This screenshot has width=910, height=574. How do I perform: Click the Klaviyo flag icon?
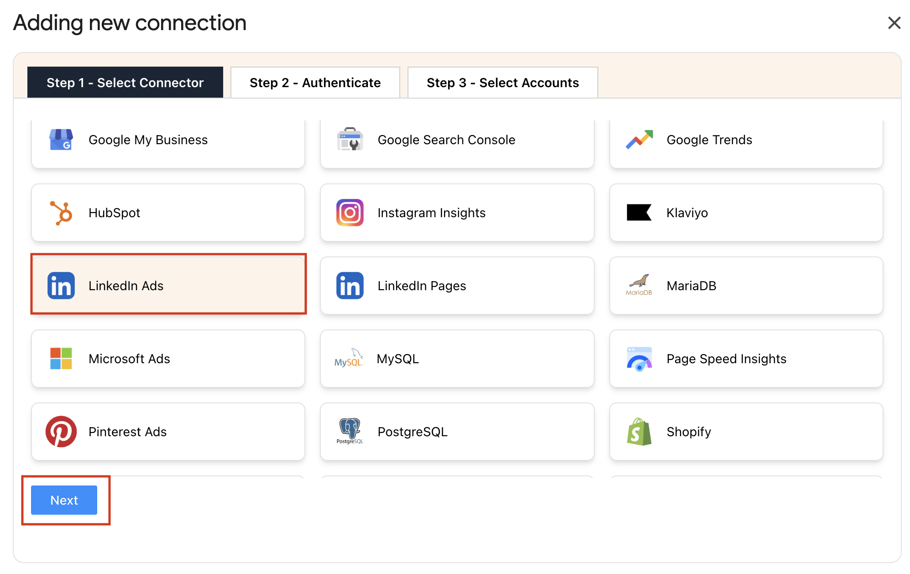(639, 213)
